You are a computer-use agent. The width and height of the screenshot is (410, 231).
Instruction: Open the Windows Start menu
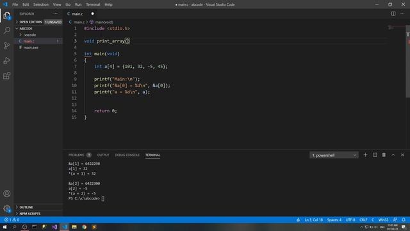[x=4, y=227]
